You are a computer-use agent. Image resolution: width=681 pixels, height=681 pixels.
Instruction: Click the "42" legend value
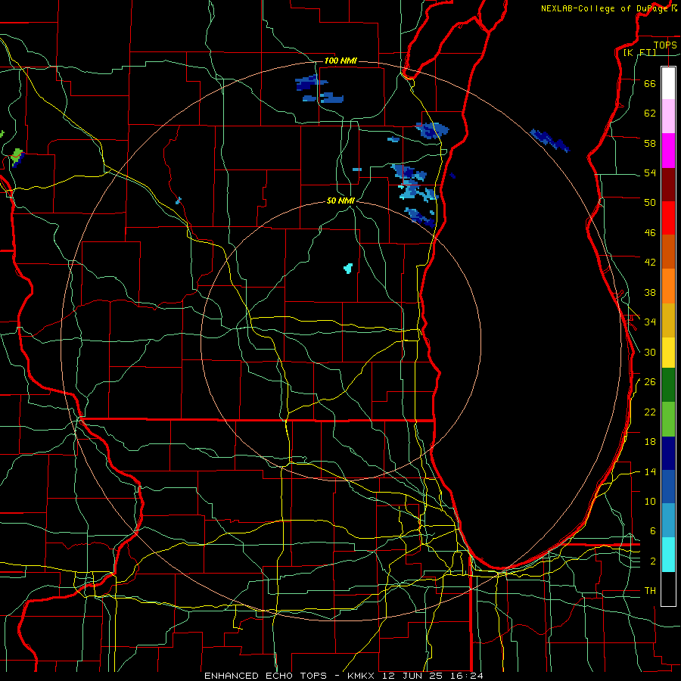point(650,262)
